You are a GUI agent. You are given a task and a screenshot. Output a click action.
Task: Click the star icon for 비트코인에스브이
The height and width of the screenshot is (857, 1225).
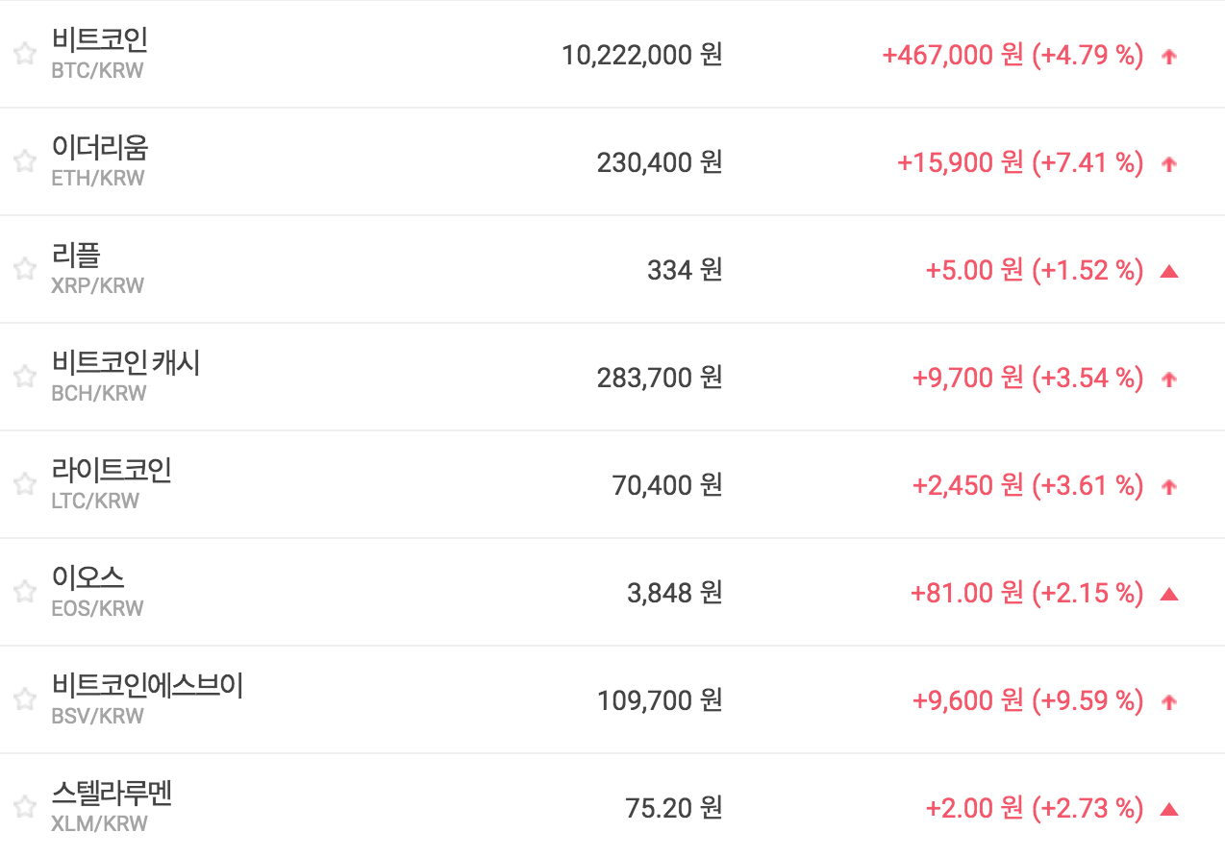pos(25,699)
